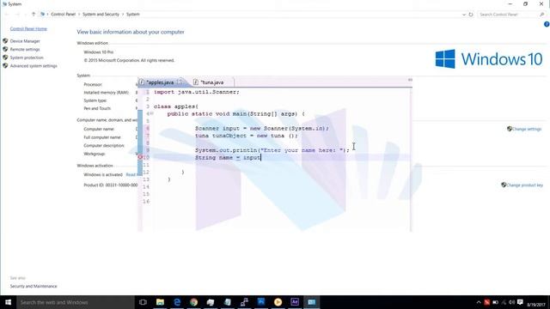Launch Google Chrome from the taskbar
The width and height of the screenshot is (550, 309).
(193, 302)
